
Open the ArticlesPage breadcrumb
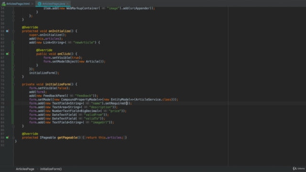click(x=25, y=169)
